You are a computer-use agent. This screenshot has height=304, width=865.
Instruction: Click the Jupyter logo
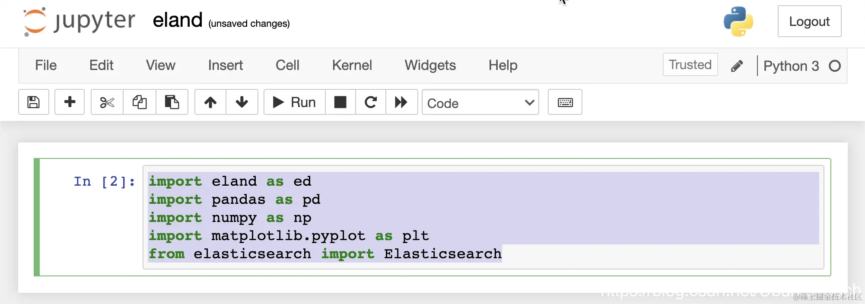[x=79, y=21]
